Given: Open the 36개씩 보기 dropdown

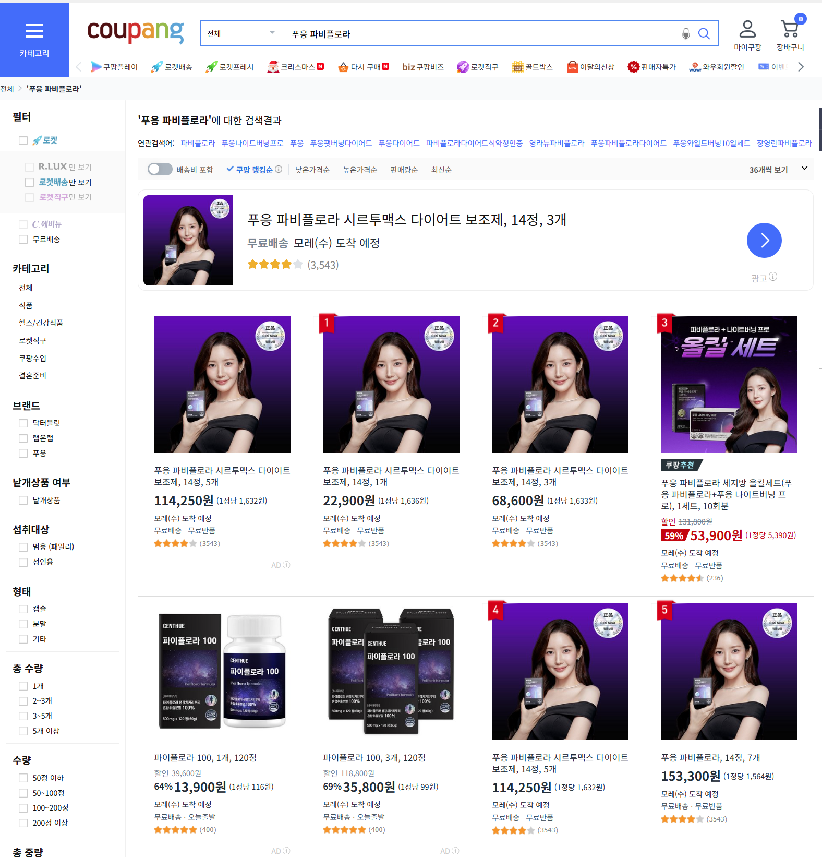Looking at the screenshot, I should 778,170.
